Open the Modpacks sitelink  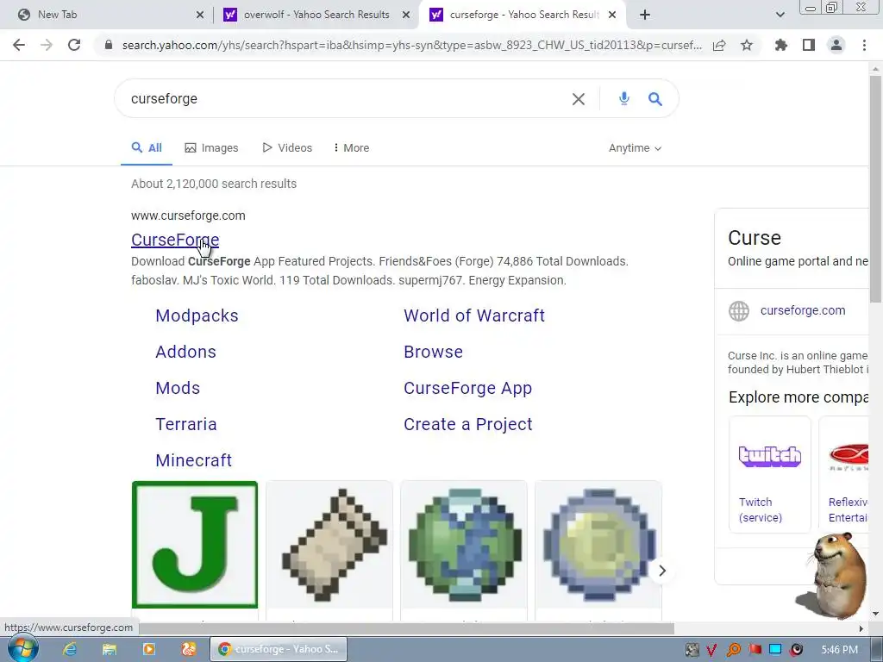coord(197,315)
